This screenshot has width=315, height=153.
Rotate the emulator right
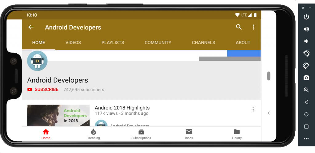(x=306, y=66)
